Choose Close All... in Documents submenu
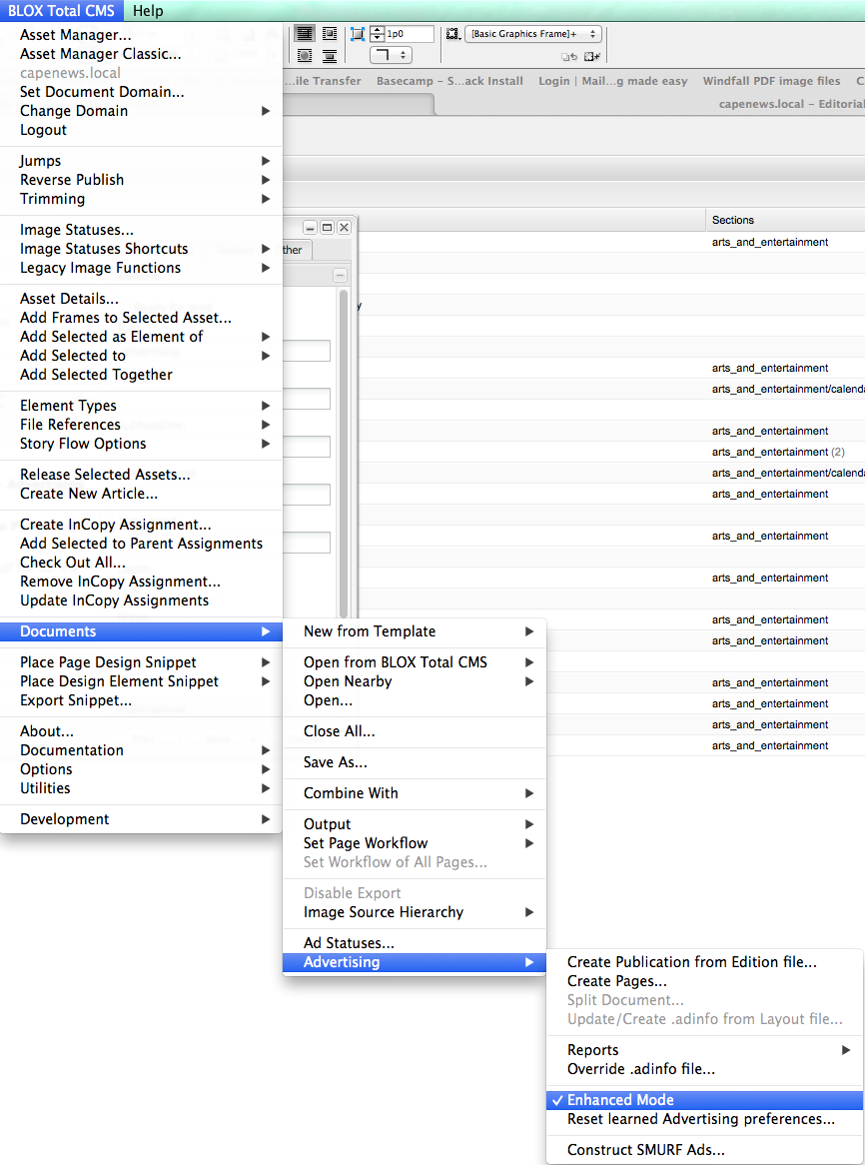Viewport: 865px width, 1165px height. click(415, 731)
